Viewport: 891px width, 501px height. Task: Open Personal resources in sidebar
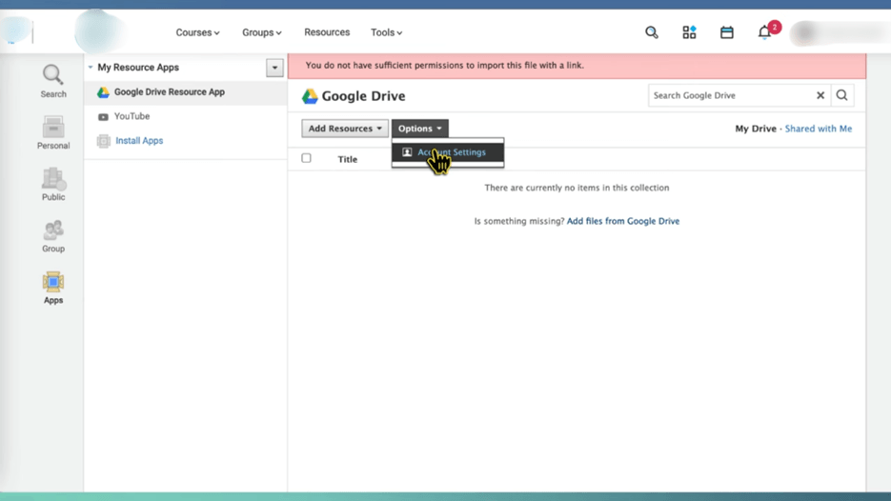(52, 133)
